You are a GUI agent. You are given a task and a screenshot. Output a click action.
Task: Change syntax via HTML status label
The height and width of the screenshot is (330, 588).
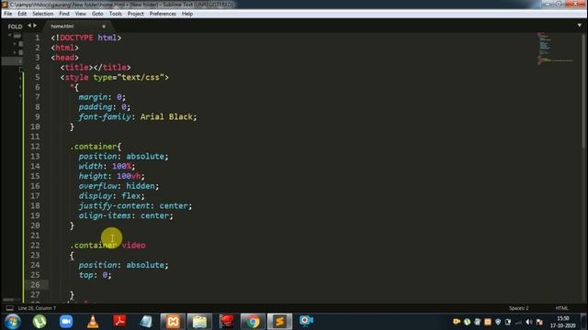point(561,308)
